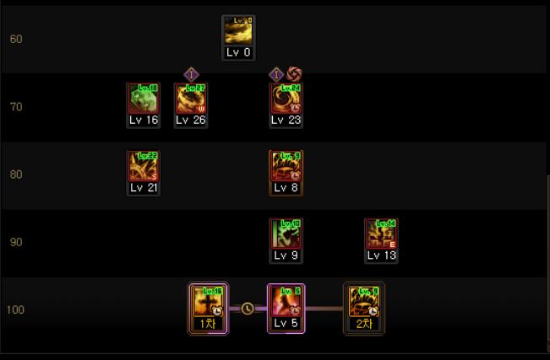Select the Lv 9 green skill icon
Image resolution: width=550 pixels, height=360 pixels.
[x=286, y=234]
